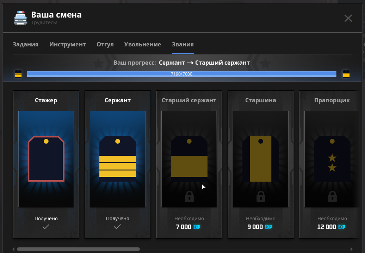The image size is (365, 253).
Task: Click the police car icon in header
Action: 20,18
